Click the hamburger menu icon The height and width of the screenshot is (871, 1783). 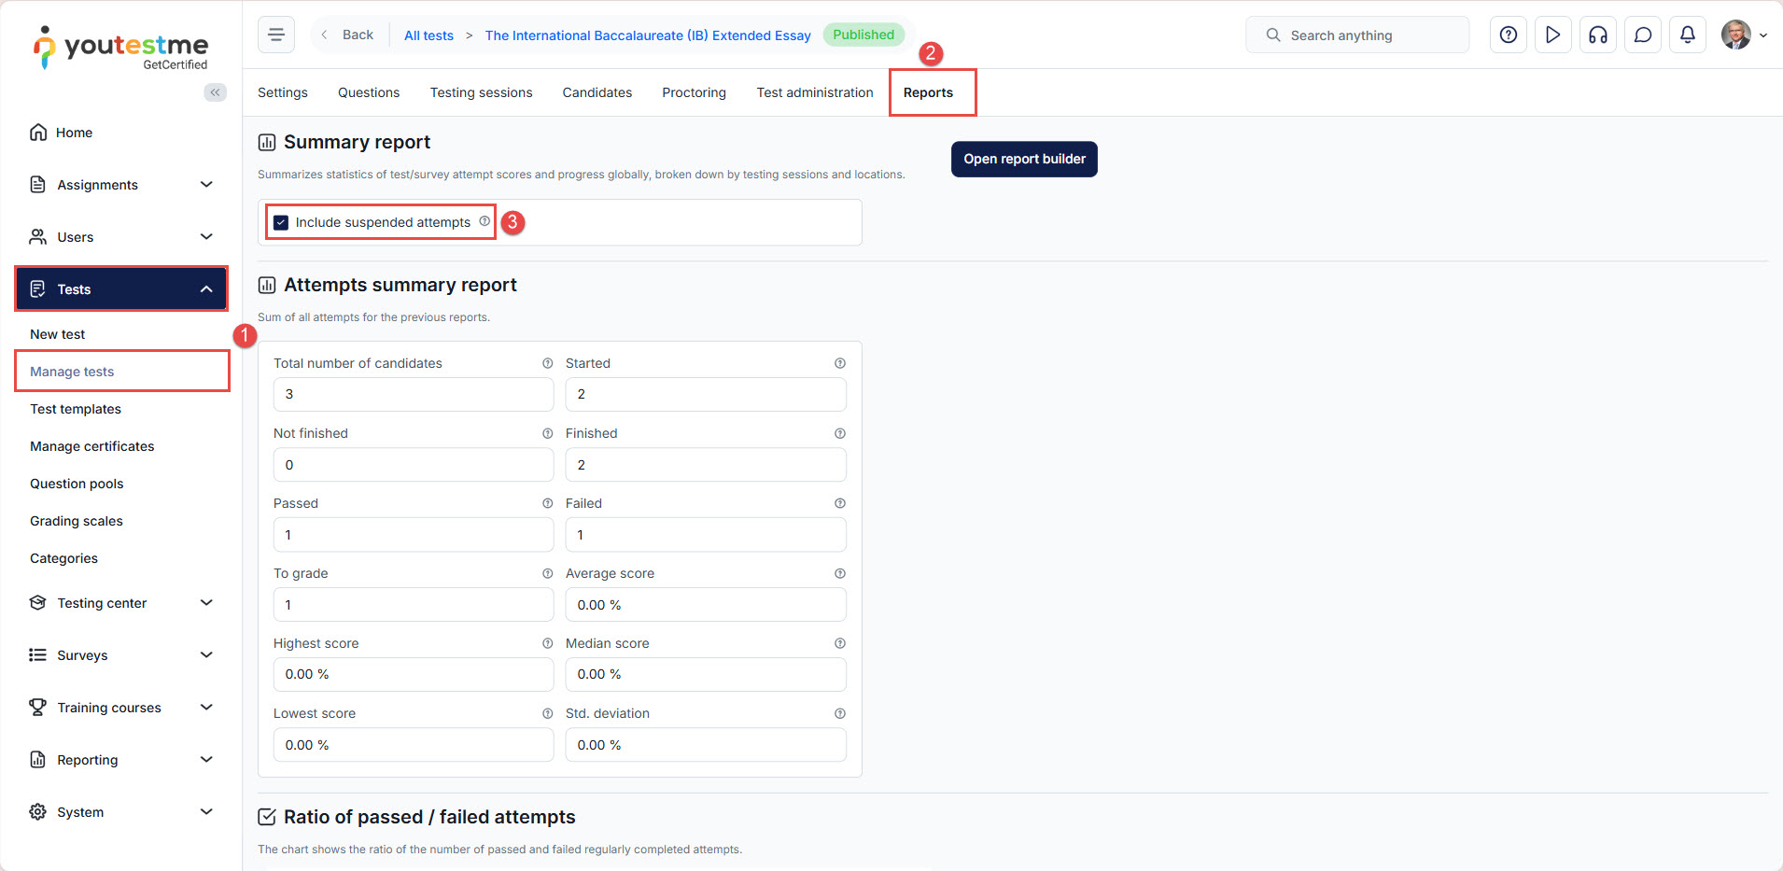(x=276, y=35)
